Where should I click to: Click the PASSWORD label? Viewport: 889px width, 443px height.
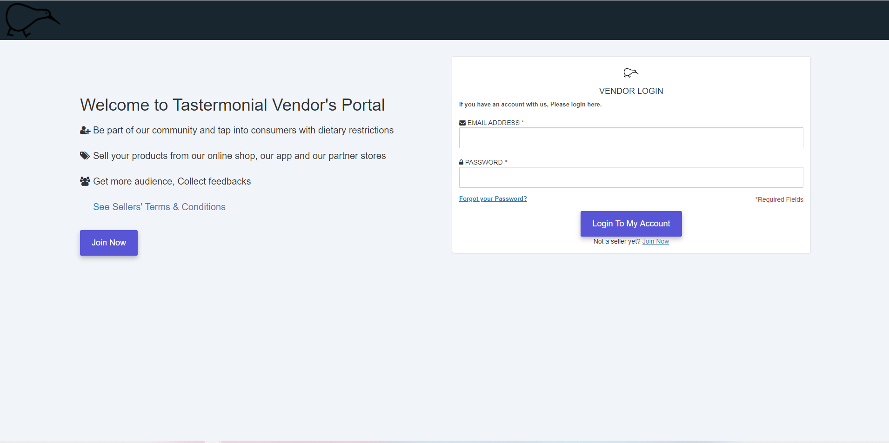[484, 162]
